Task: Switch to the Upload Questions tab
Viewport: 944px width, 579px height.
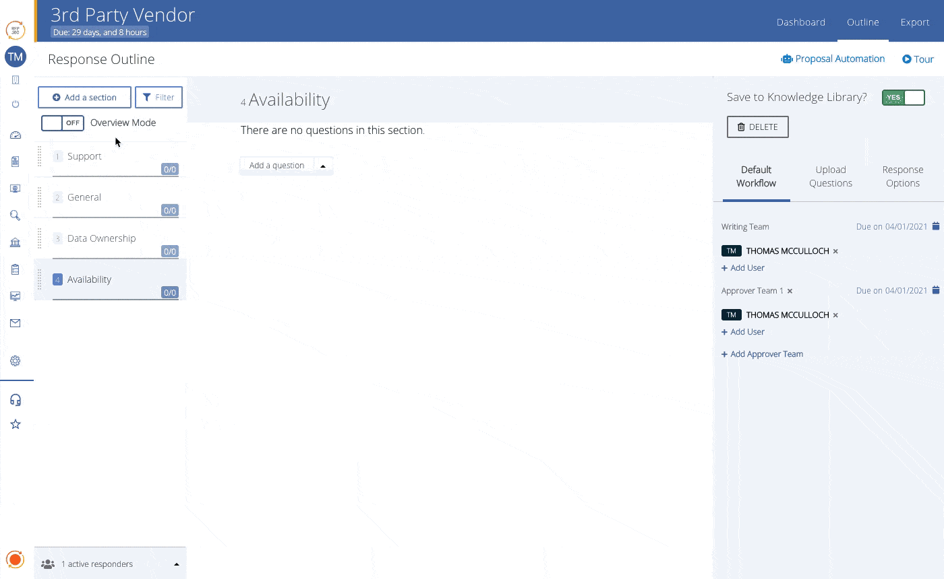Action: click(830, 176)
